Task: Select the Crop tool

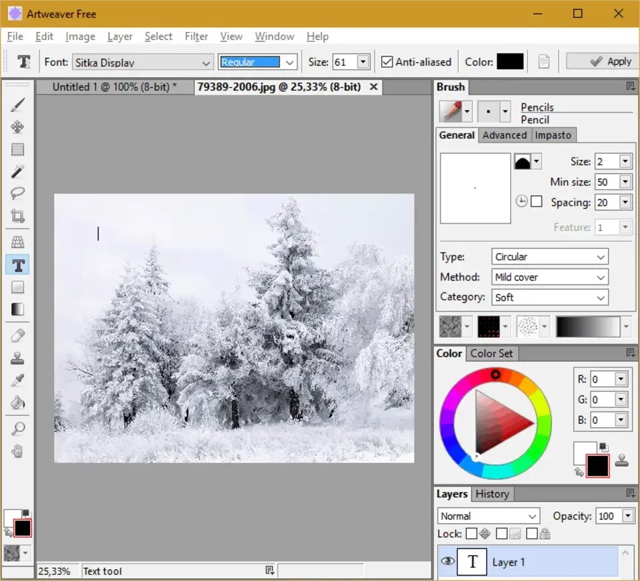Action: (x=17, y=215)
